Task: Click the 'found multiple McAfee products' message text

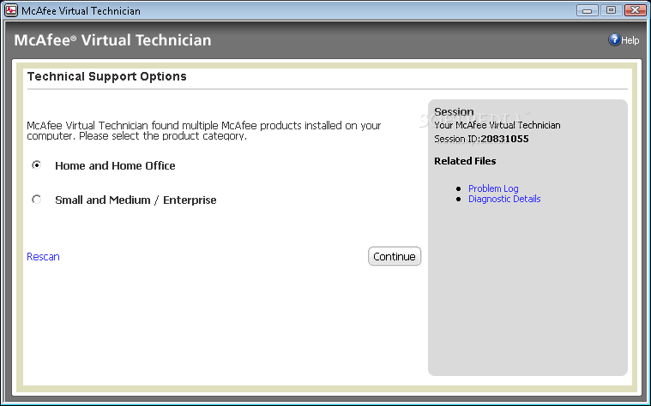Action: coord(204,131)
